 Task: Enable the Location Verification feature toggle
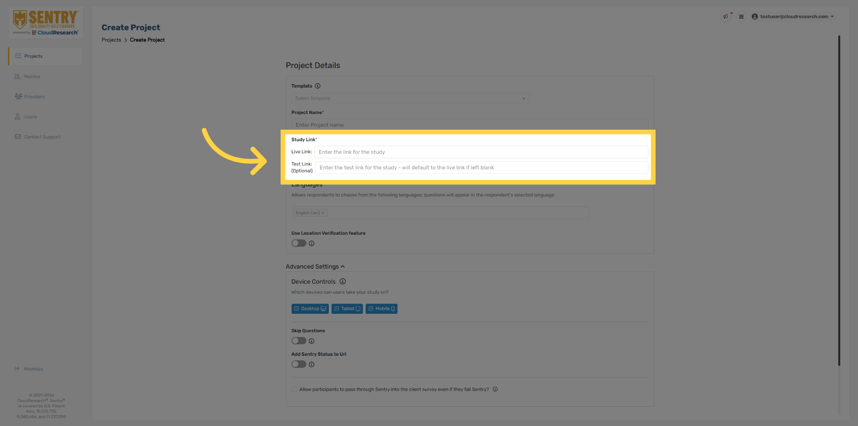(x=299, y=243)
